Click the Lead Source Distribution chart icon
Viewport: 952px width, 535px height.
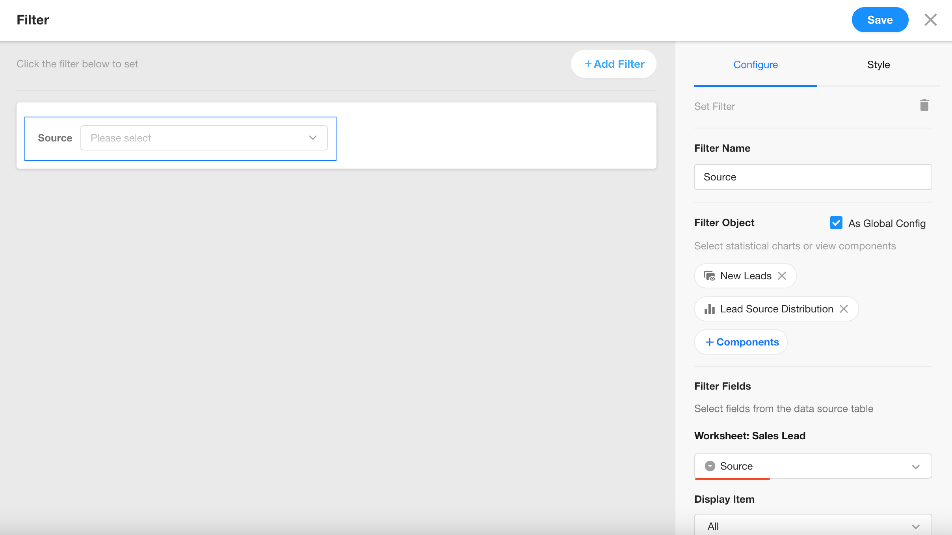coord(709,309)
